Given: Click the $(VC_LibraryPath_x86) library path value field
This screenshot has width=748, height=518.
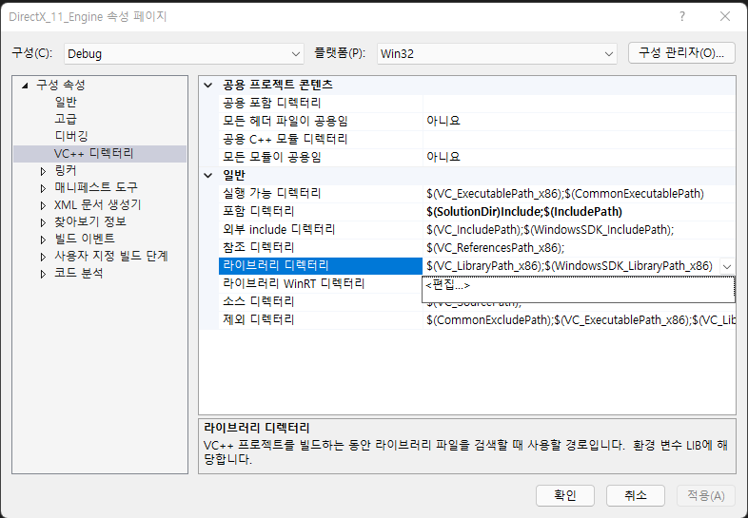Looking at the screenshot, I should [571, 266].
